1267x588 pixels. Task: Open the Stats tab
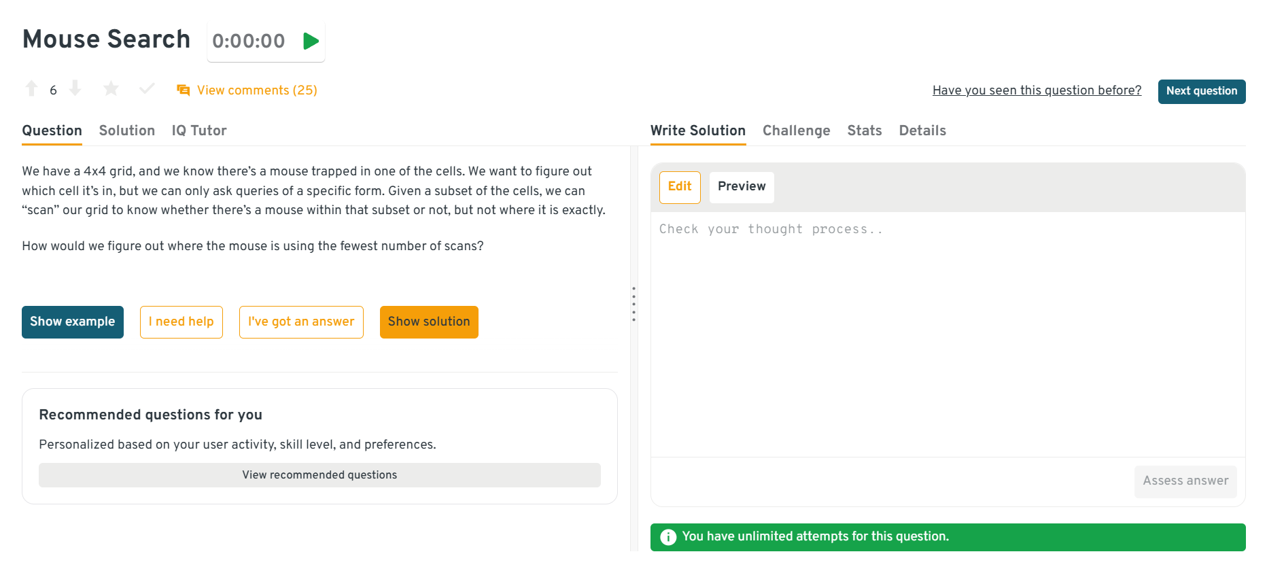864,131
